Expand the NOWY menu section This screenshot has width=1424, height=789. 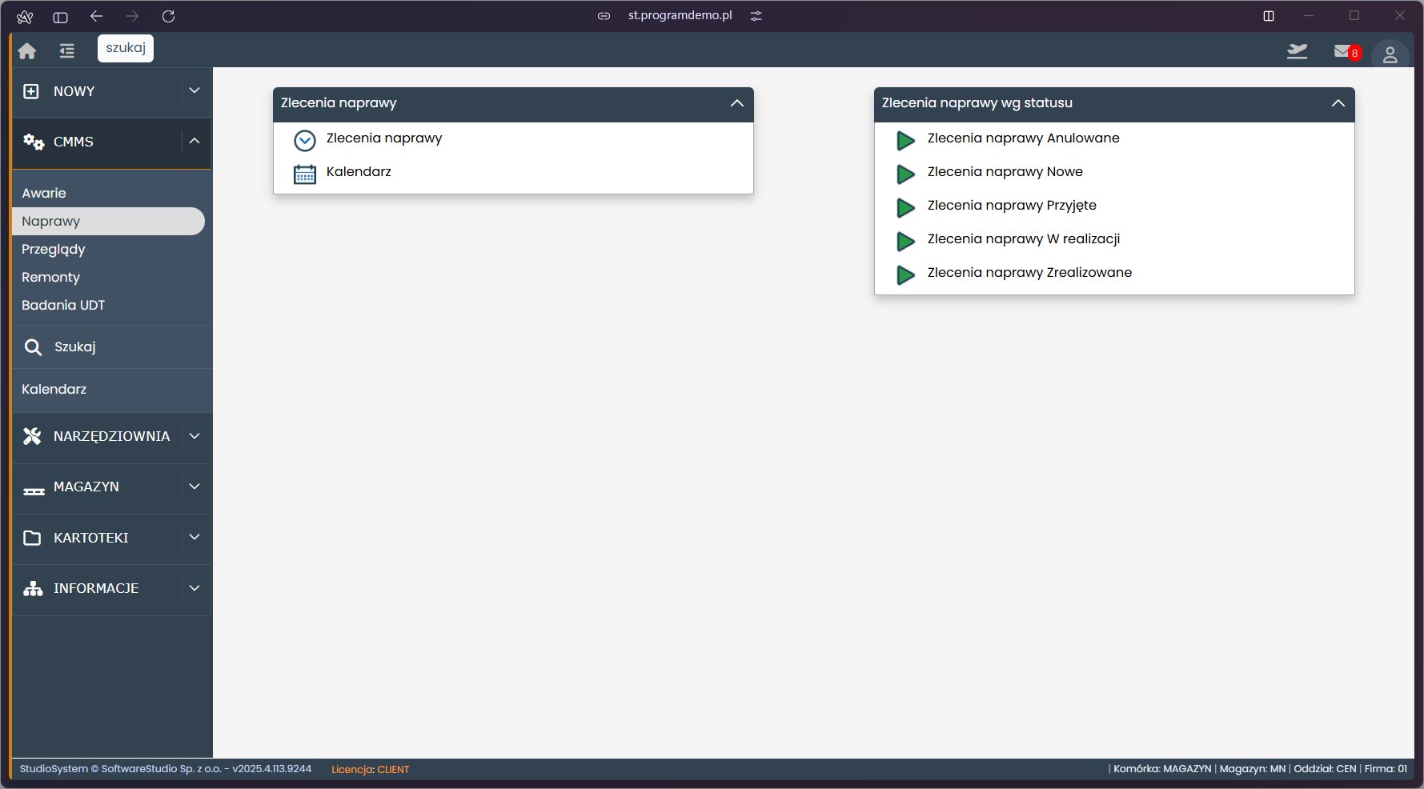pos(194,91)
